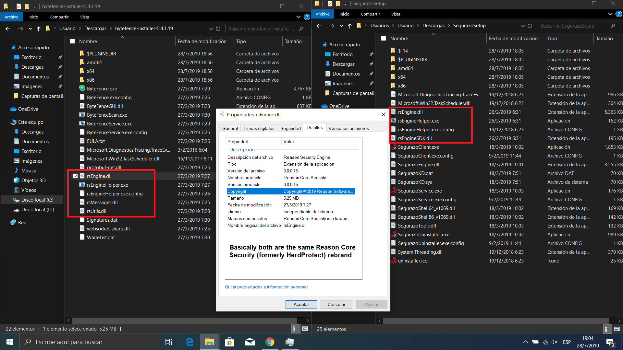
Task: Open the help question mark icon in the SegurazoSetup window
Action: pyautogui.click(x=619, y=14)
